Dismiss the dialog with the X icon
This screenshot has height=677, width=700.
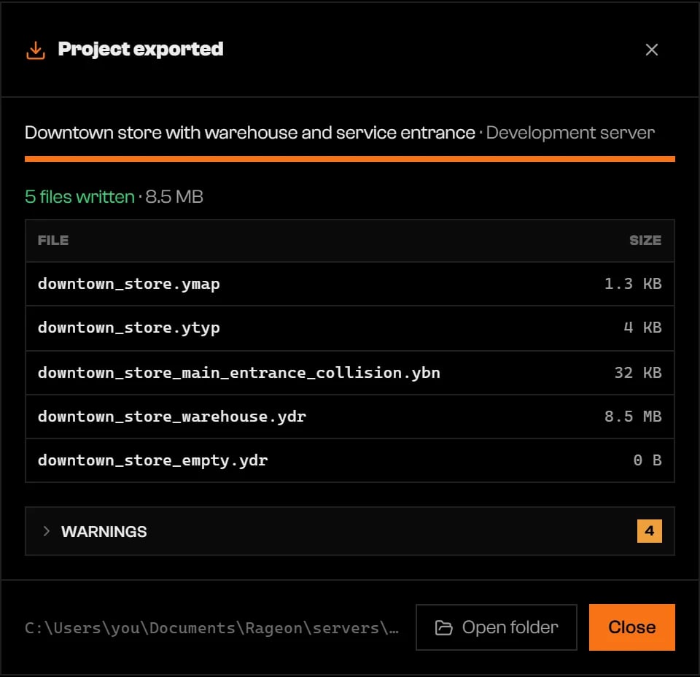pyautogui.click(x=651, y=50)
